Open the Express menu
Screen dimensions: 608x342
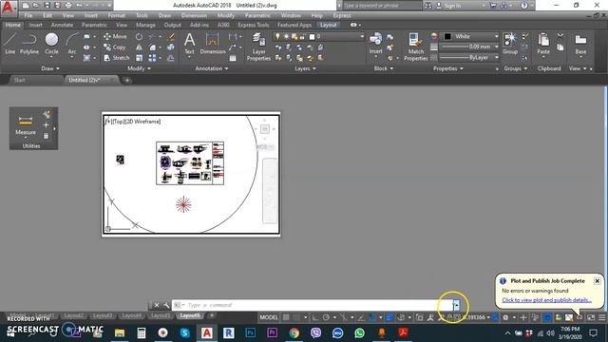tap(342, 15)
